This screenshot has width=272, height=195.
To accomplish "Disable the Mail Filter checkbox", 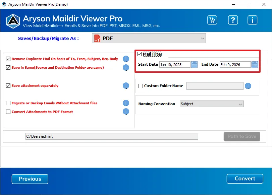I will tap(139, 54).
